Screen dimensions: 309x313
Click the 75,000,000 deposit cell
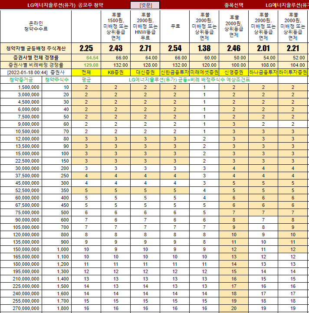[x=21, y=212]
